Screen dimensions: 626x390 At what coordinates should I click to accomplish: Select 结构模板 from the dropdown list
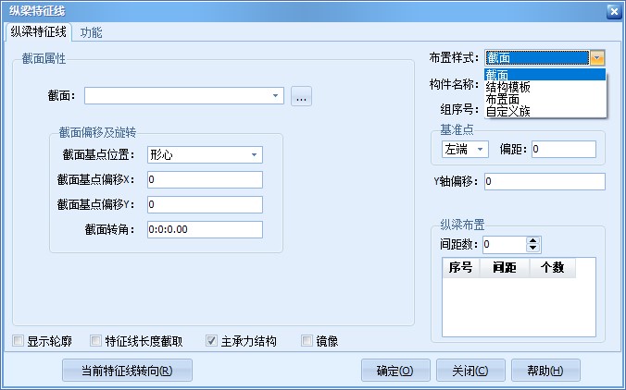(x=508, y=87)
